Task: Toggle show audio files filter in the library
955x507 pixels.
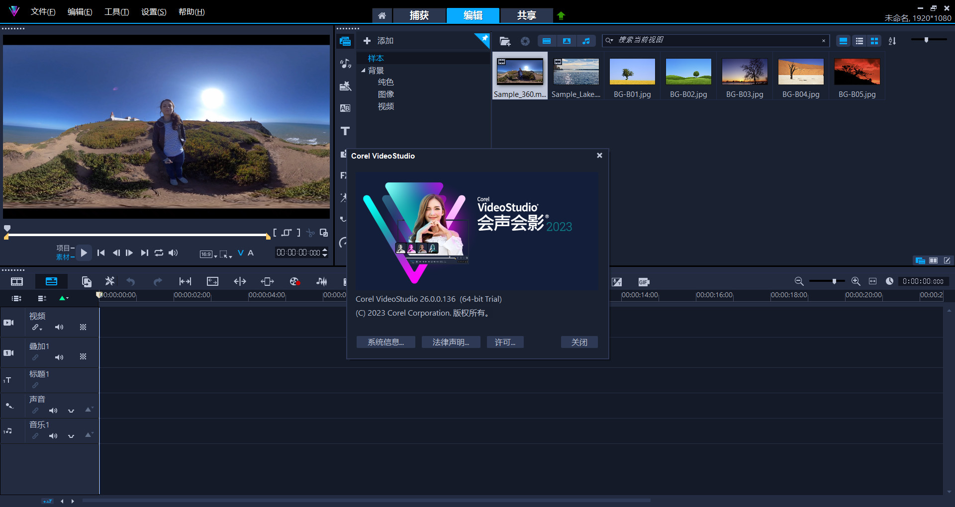Action: (586, 41)
